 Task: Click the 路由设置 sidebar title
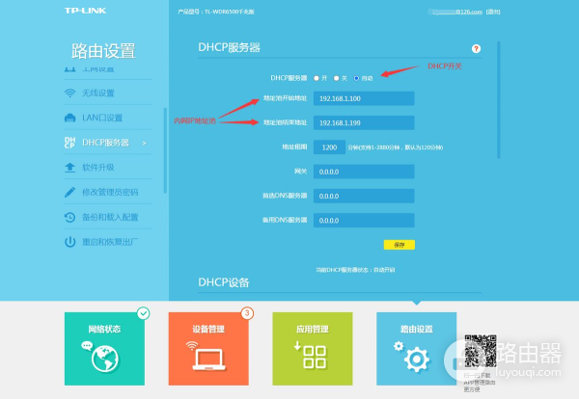click(x=104, y=51)
